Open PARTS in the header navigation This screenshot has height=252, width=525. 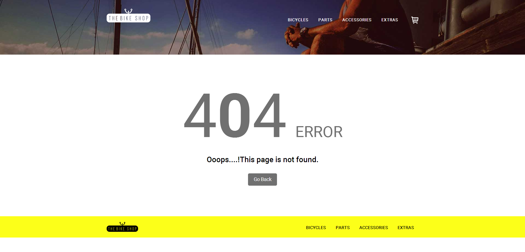(x=325, y=20)
